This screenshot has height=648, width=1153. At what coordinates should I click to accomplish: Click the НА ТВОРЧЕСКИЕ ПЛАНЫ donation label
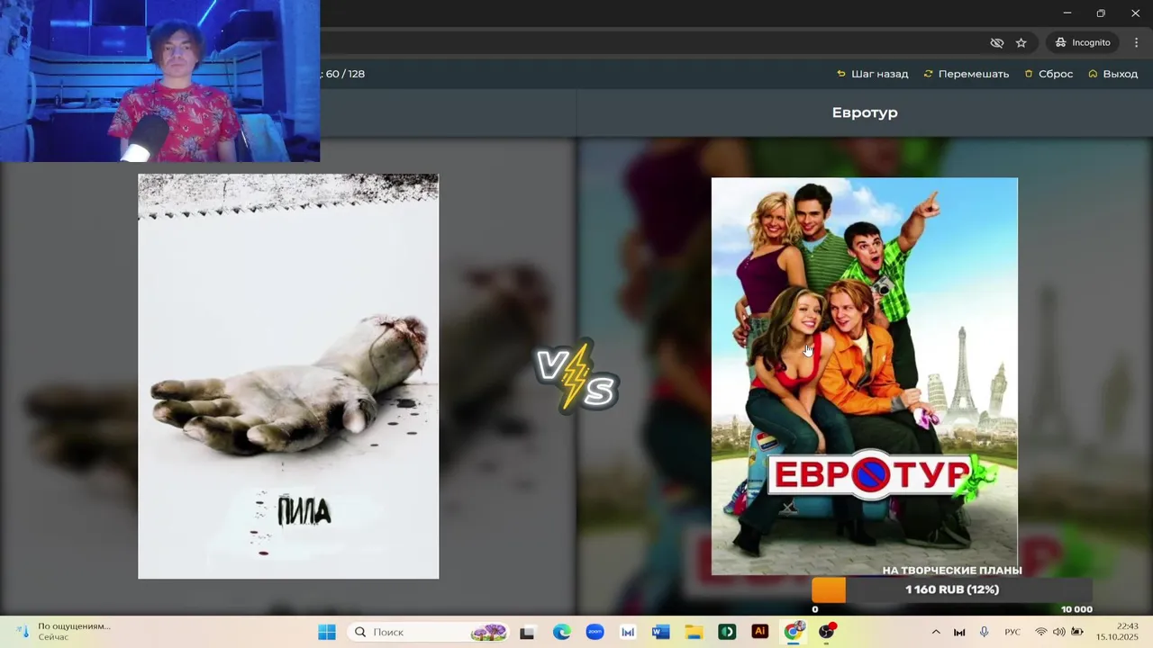(952, 571)
